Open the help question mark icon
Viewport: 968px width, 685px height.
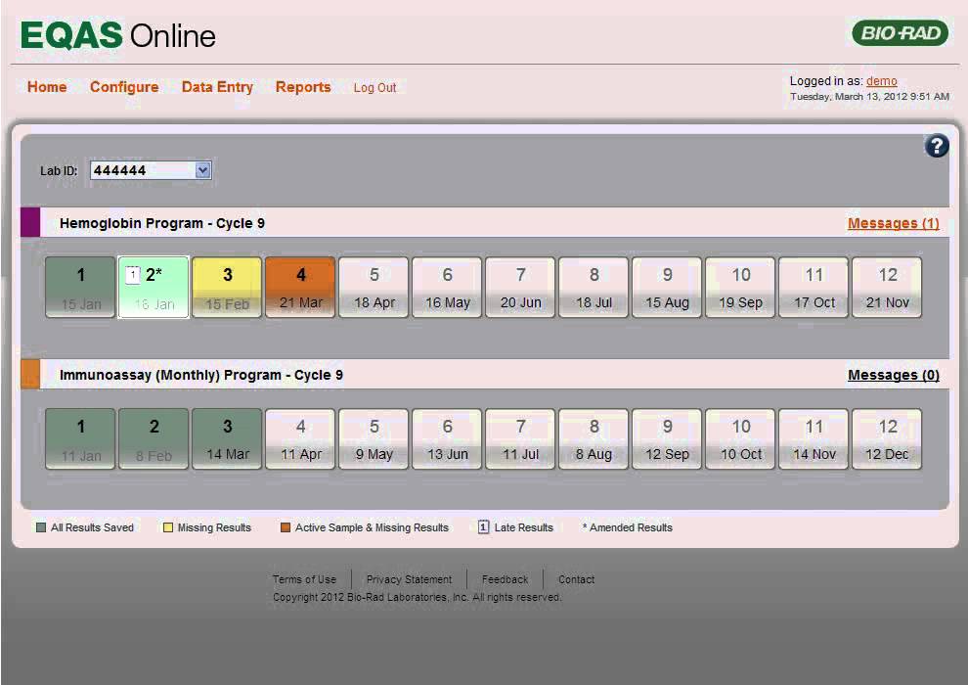point(937,147)
